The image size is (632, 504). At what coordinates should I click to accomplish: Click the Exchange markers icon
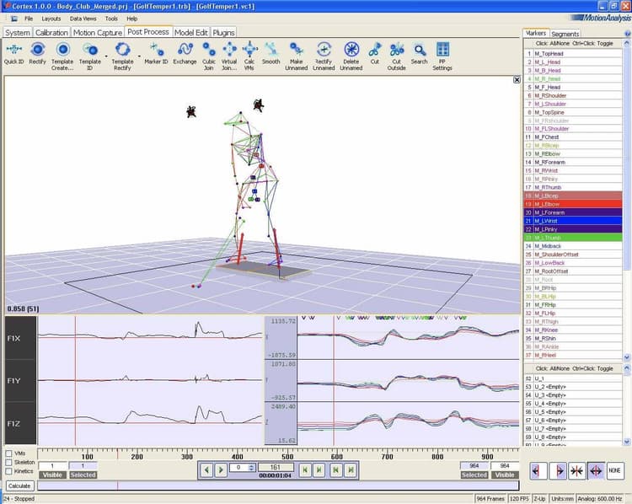[x=185, y=50]
